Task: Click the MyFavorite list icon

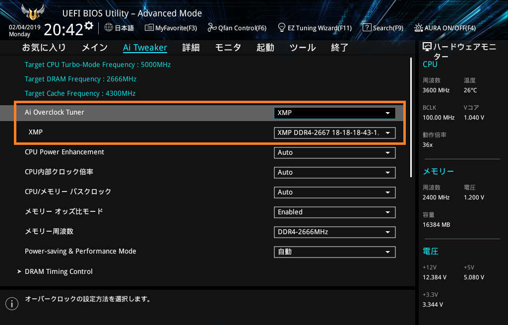Action: click(149, 28)
